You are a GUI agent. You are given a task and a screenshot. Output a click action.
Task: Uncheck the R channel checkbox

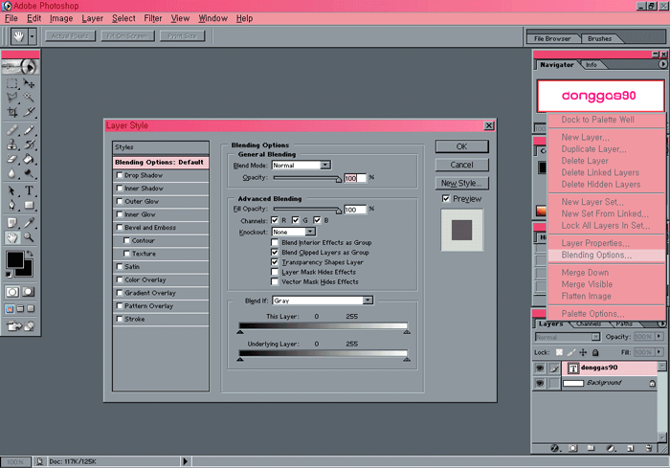coord(275,220)
